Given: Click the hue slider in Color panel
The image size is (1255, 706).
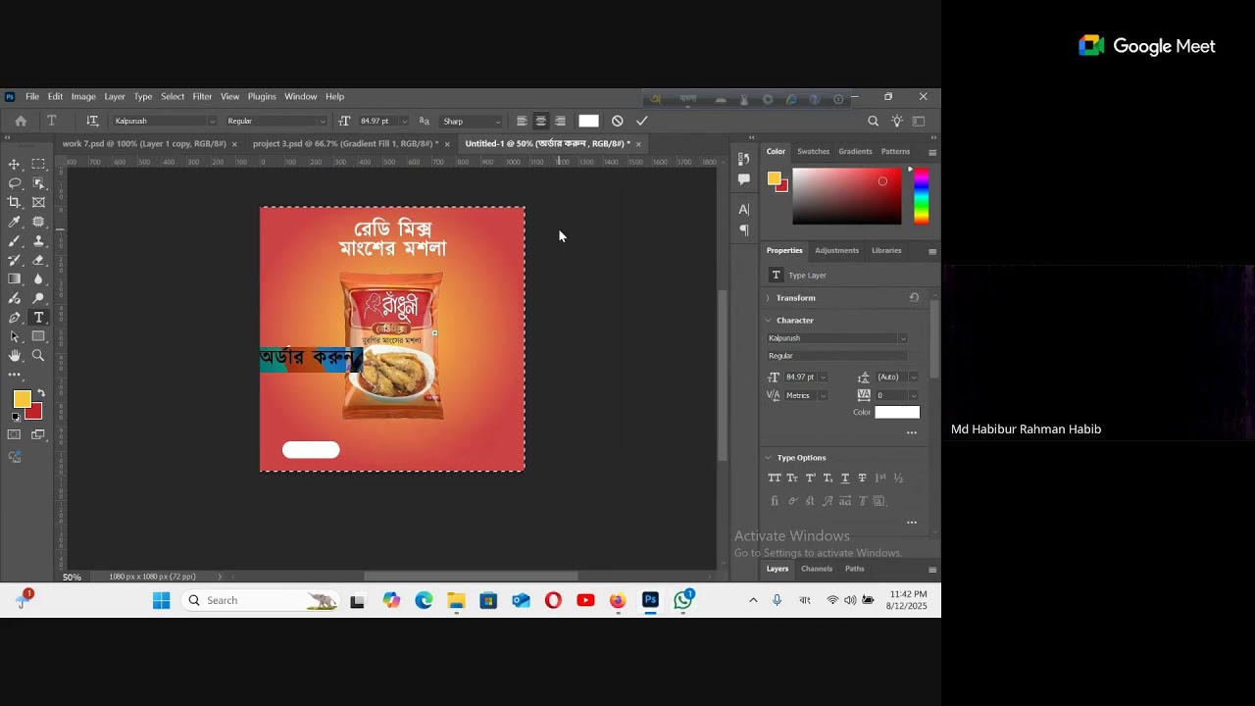Looking at the screenshot, I should pos(922,196).
